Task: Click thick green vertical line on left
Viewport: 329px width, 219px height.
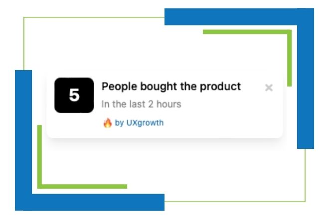Action: click(x=39, y=157)
